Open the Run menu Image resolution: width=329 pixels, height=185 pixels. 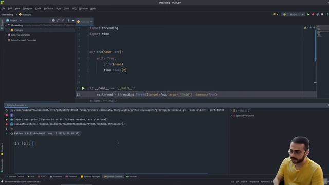[58, 8]
